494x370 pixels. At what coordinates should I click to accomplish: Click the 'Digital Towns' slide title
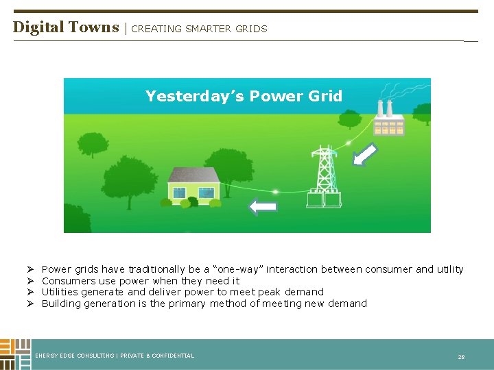point(66,27)
